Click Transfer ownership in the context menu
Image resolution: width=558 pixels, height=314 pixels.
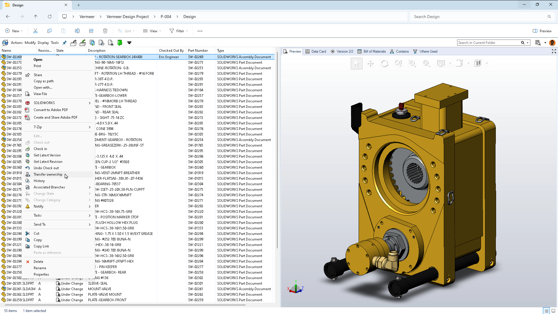[48, 174]
